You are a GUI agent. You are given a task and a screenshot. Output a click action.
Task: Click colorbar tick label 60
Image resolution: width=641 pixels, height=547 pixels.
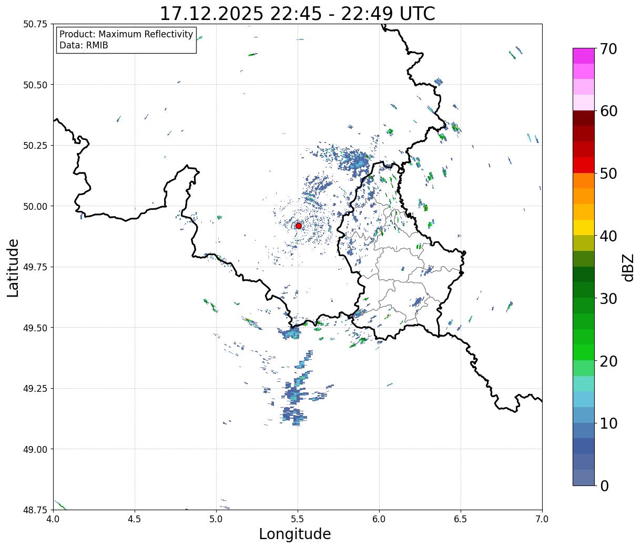pos(608,111)
